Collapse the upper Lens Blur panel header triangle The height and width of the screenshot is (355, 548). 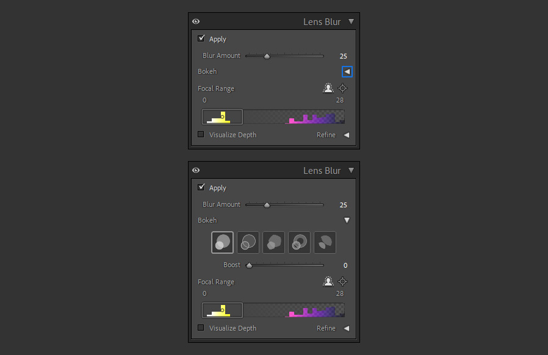point(352,22)
